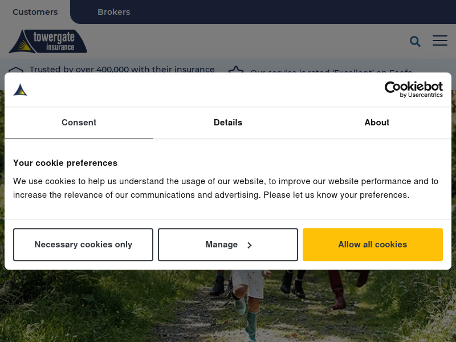The image size is (456, 342).
Task: Click the star icon beside Feefo rating
Action: click(x=236, y=69)
